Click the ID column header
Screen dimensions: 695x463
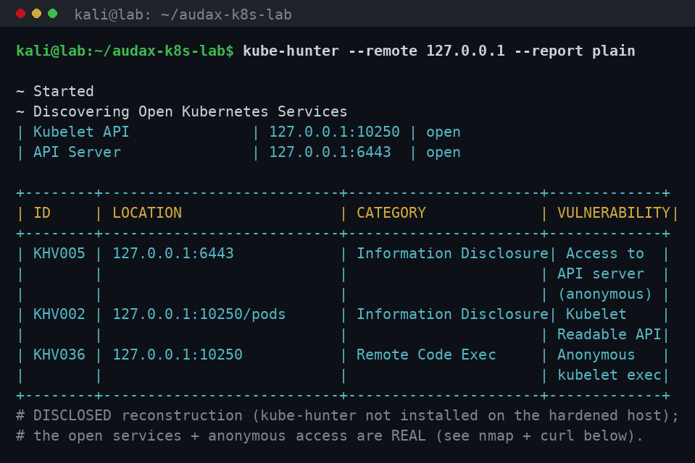42,213
